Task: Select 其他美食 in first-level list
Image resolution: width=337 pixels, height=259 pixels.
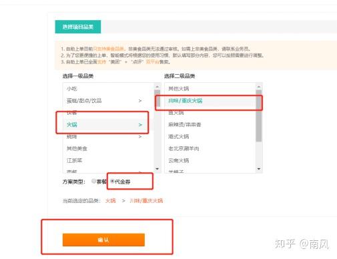Action: point(109,148)
